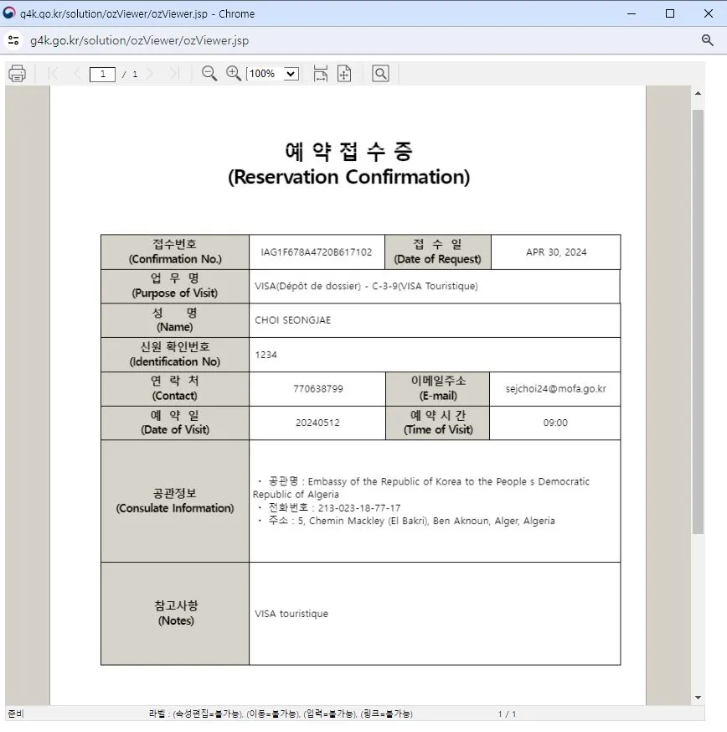The image size is (727, 732).
Task: Click the Contact label cell
Action: [x=175, y=389]
